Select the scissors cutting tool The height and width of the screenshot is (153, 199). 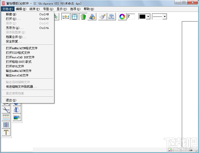(6, 110)
